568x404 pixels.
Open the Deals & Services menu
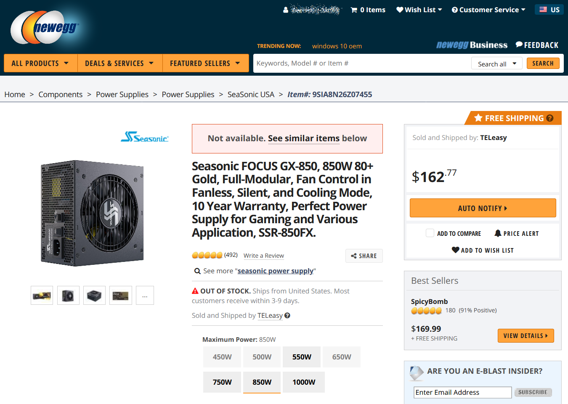[x=119, y=63]
